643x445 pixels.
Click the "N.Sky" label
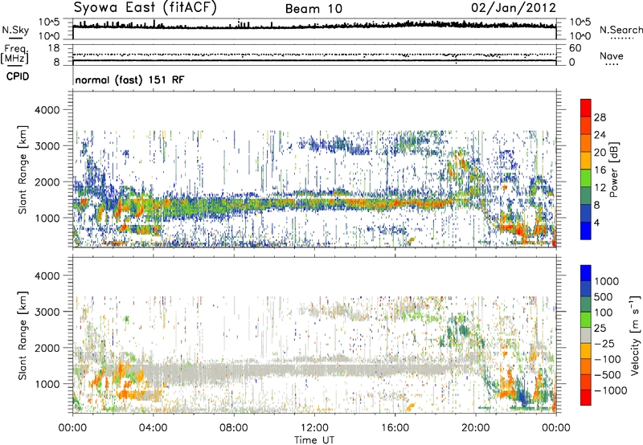pos(15,30)
